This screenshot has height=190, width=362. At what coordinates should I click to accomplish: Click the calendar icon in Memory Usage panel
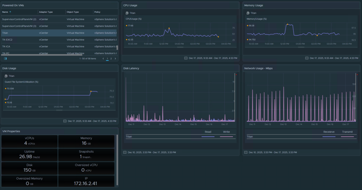[306, 58]
